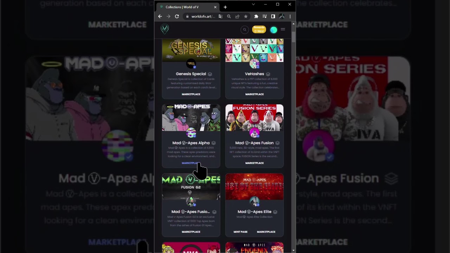The width and height of the screenshot is (450, 253).
Task: Open the Chrome profile avatar
Action: point(282,17)
